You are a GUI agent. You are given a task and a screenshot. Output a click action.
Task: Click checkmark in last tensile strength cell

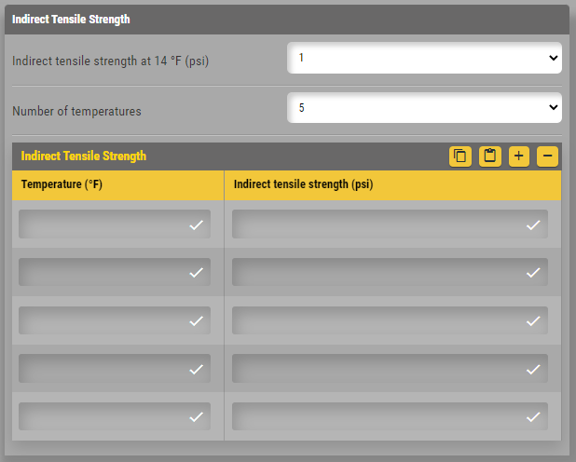[533, 417]
